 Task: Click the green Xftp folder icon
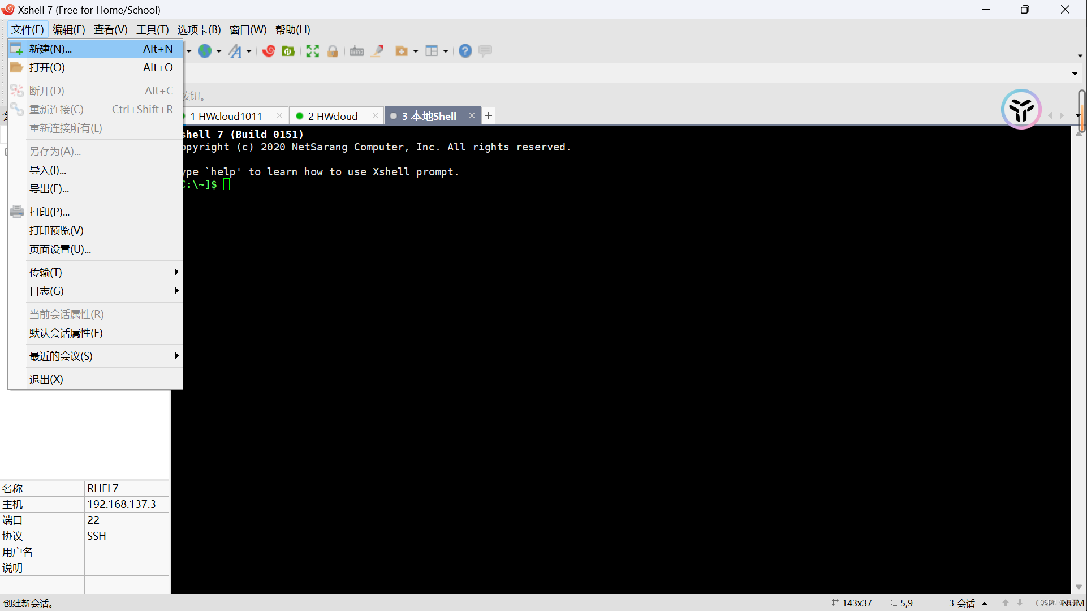point(288,51)
